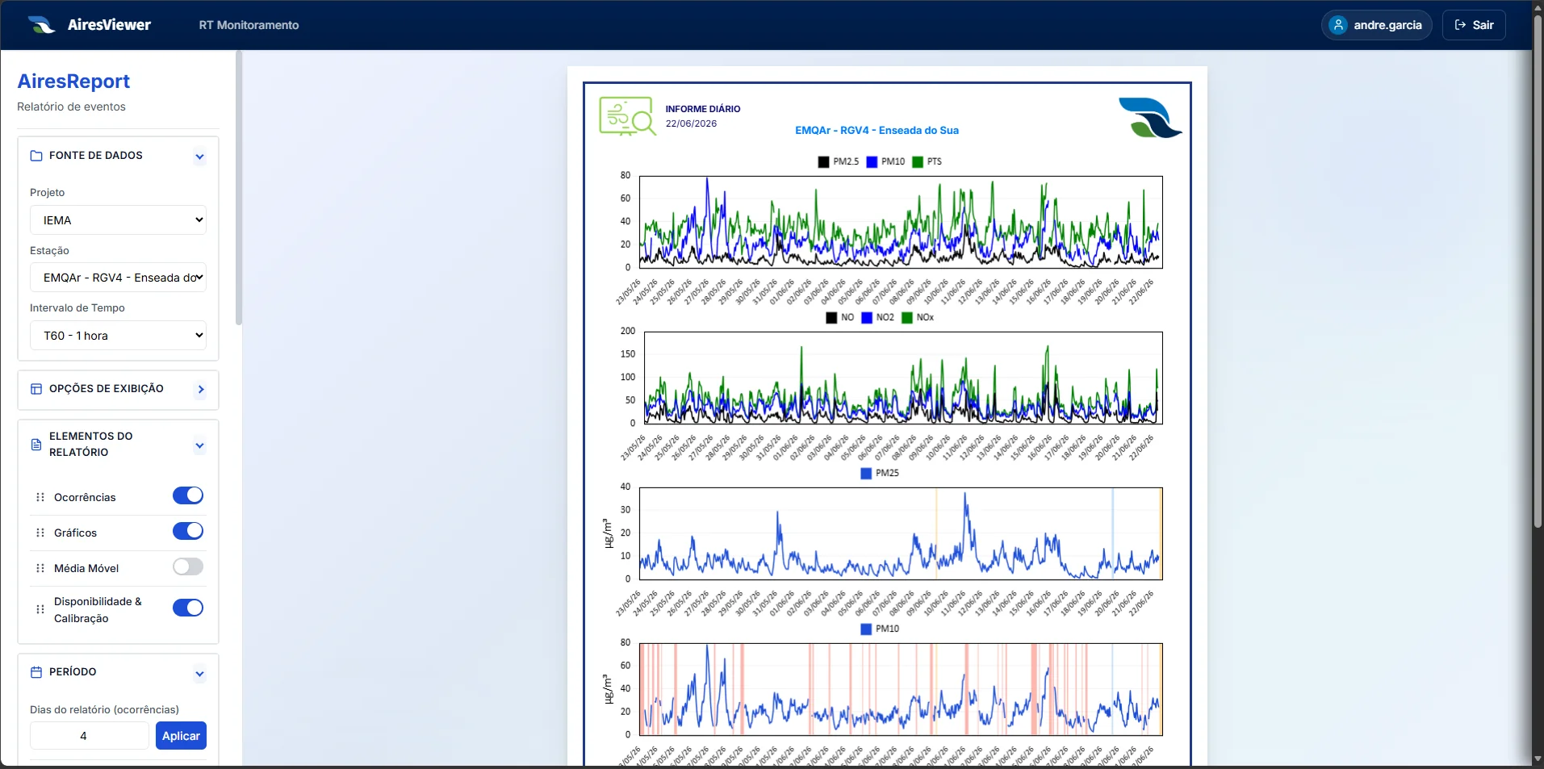Disable the Disponibilidade & Calibração switch
Screen dimensions: 1544x769
click(188, 608)
